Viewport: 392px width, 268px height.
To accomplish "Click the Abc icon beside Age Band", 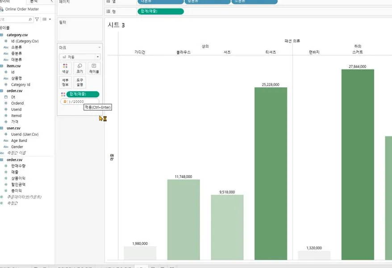I will pos(6,141).
